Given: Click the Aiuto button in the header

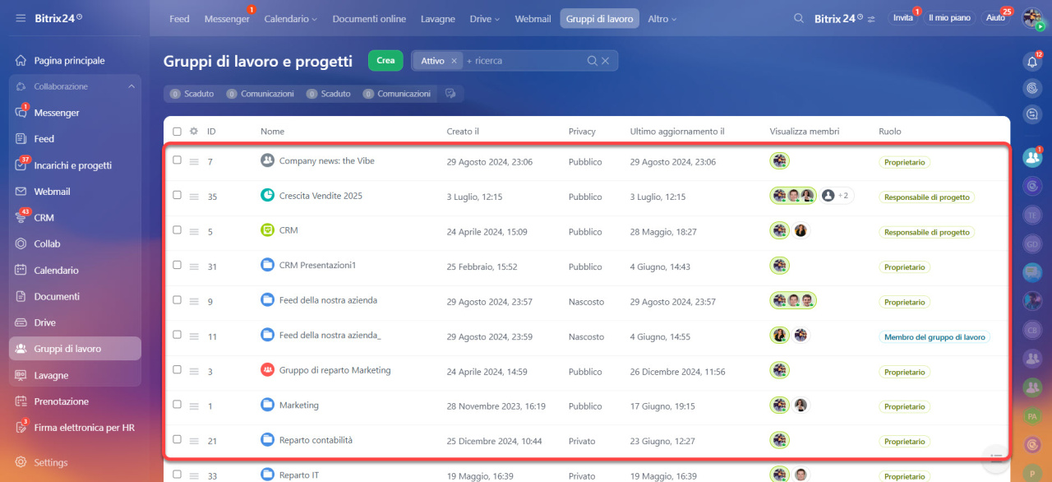Looking at the screenshot, I should [995, 18].
